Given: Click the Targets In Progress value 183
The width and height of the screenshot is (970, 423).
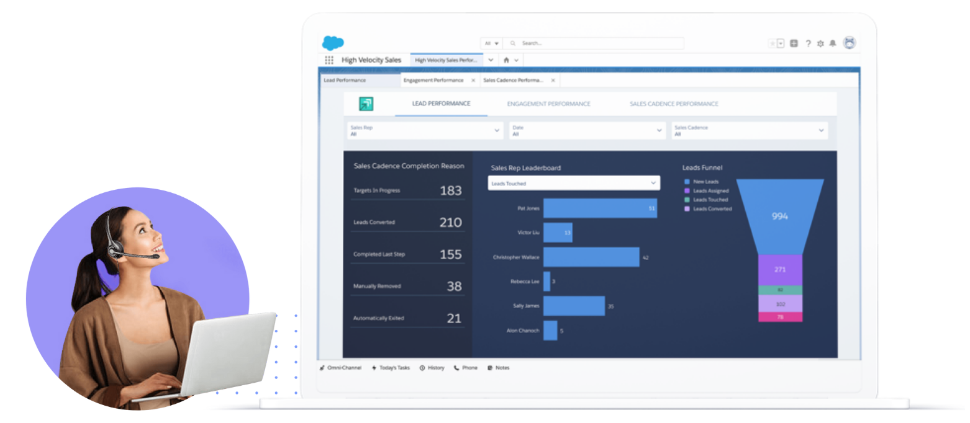Looking at the screenshot, I should tap(451, 190).
